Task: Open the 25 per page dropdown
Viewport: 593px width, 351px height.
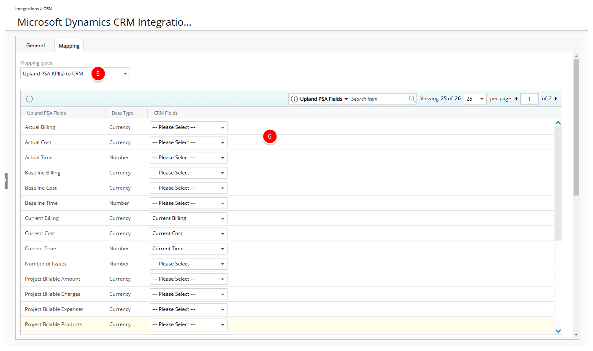Action: point(475,99)
